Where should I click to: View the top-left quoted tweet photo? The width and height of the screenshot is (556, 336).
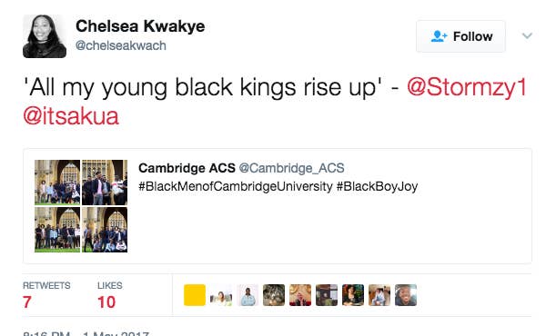tap(57, 183)
